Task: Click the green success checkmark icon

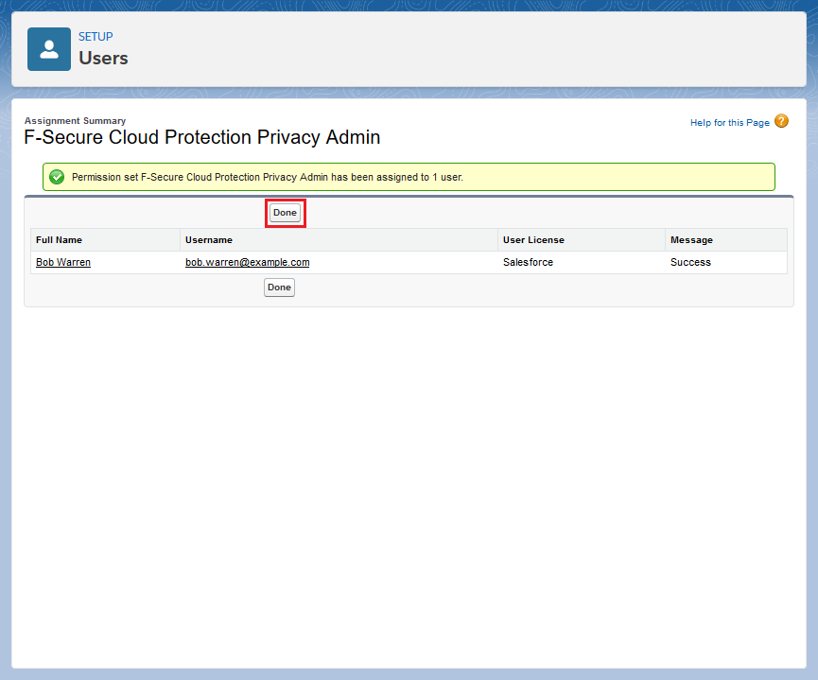Action: point(57,177)
